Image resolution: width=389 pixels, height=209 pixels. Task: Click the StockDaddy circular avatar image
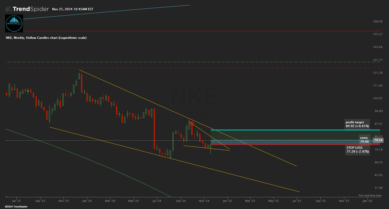14,23
